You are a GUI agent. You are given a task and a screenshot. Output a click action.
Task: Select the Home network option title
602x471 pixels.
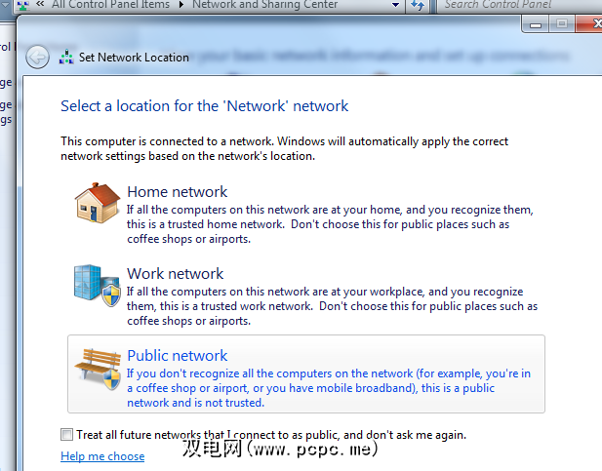[x=177, y=191]
